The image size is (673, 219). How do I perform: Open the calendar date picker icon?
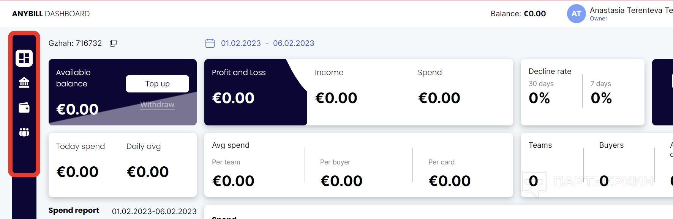click(x=210, y=43)
